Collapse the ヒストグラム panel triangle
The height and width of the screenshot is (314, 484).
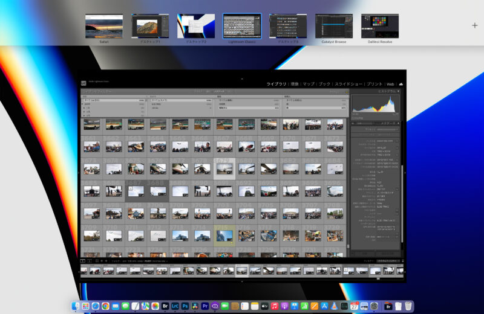coord(399,91)
